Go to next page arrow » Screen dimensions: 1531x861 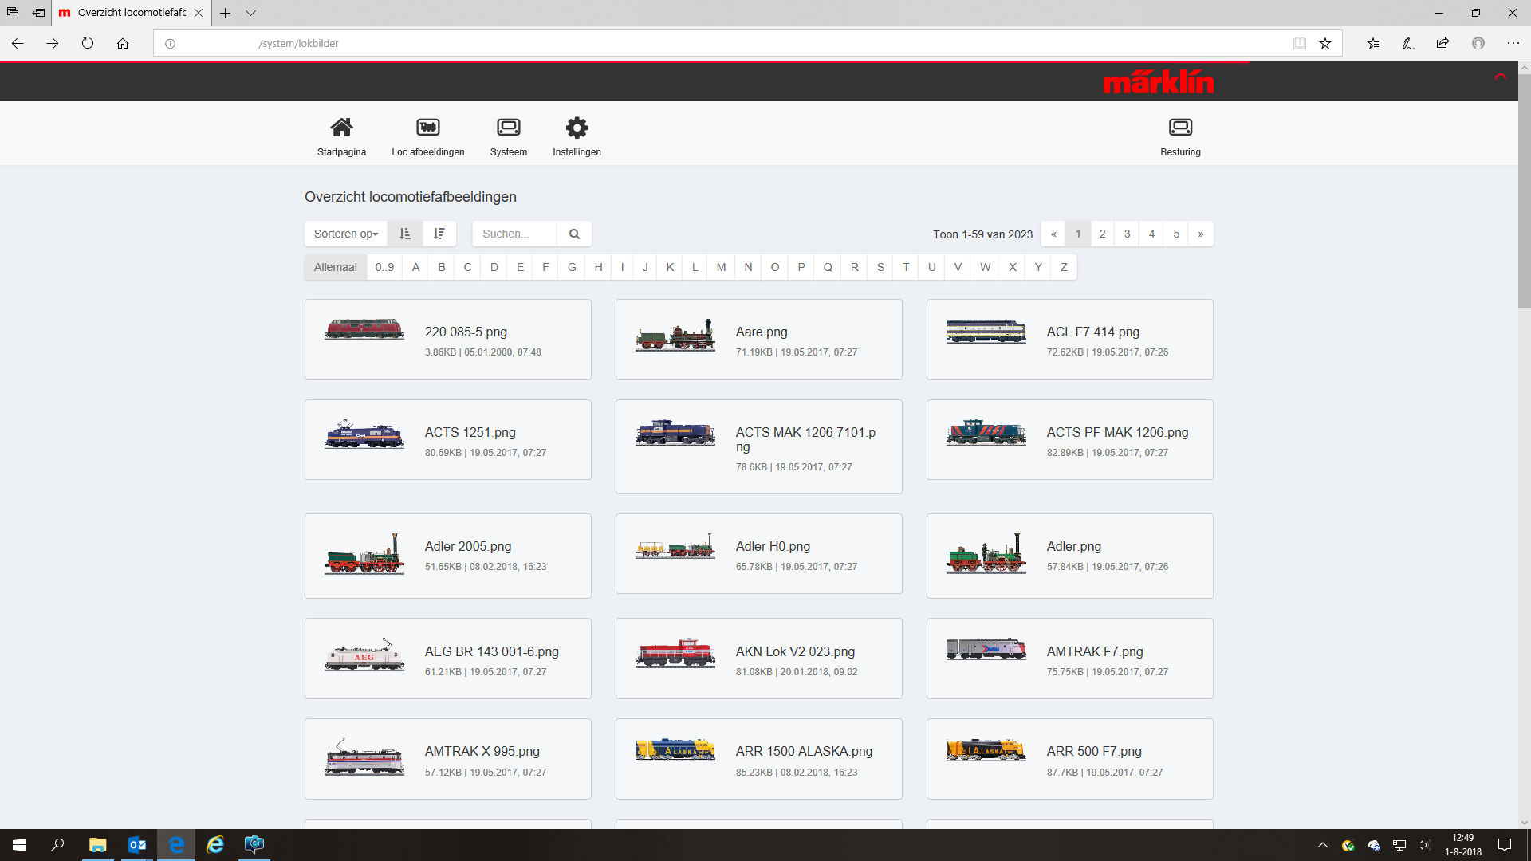click(1201, 234)
